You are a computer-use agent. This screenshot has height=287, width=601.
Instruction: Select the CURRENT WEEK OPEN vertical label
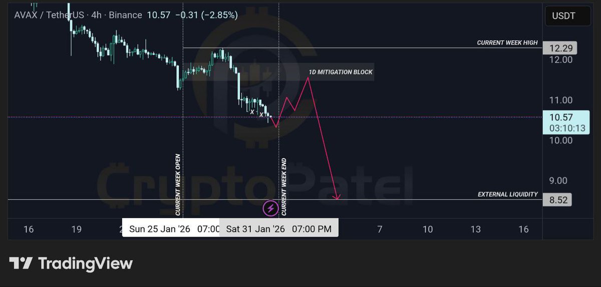(x=177, y=185)
